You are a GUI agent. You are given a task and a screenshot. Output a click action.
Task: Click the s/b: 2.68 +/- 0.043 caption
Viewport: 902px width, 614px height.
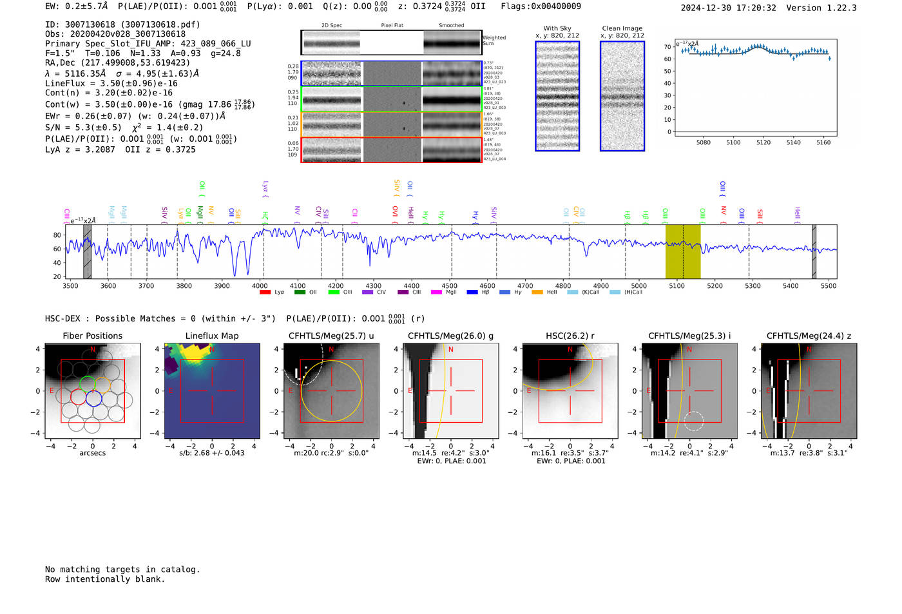pyautogui.click(x=212, y=453)
